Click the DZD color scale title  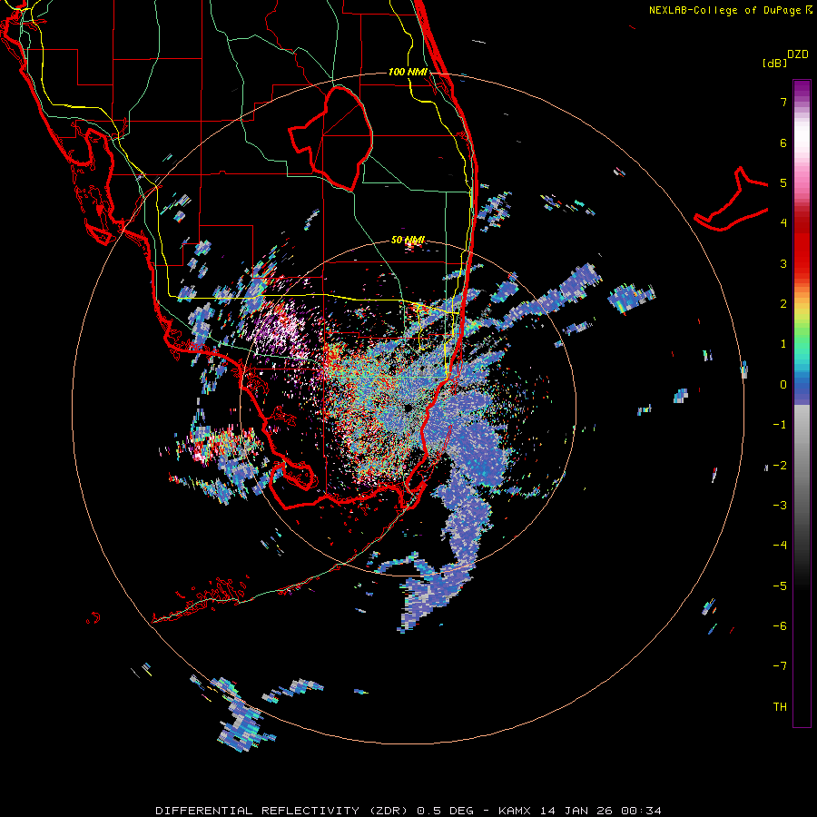click(x=798, y=54)
